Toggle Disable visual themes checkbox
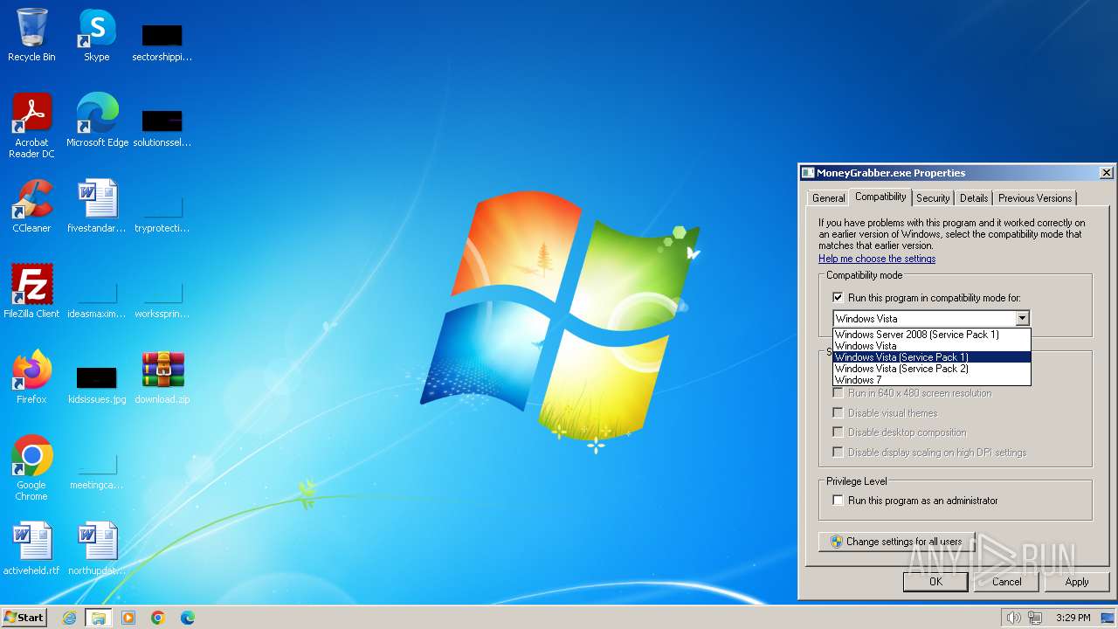Viewport: 1118px width, 629px height. (838, 412)
